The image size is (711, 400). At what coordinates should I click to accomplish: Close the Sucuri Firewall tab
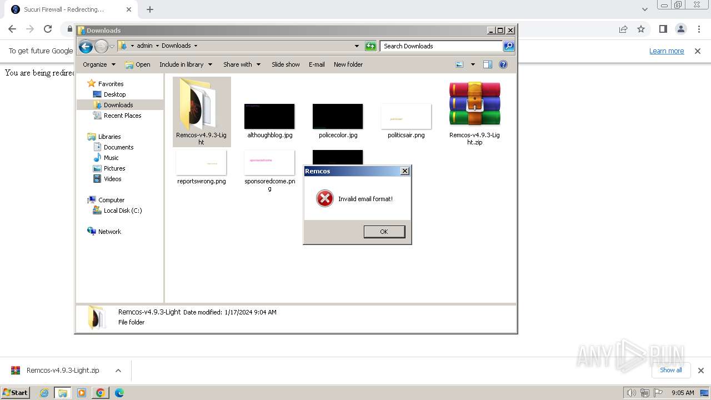point(129,9)
